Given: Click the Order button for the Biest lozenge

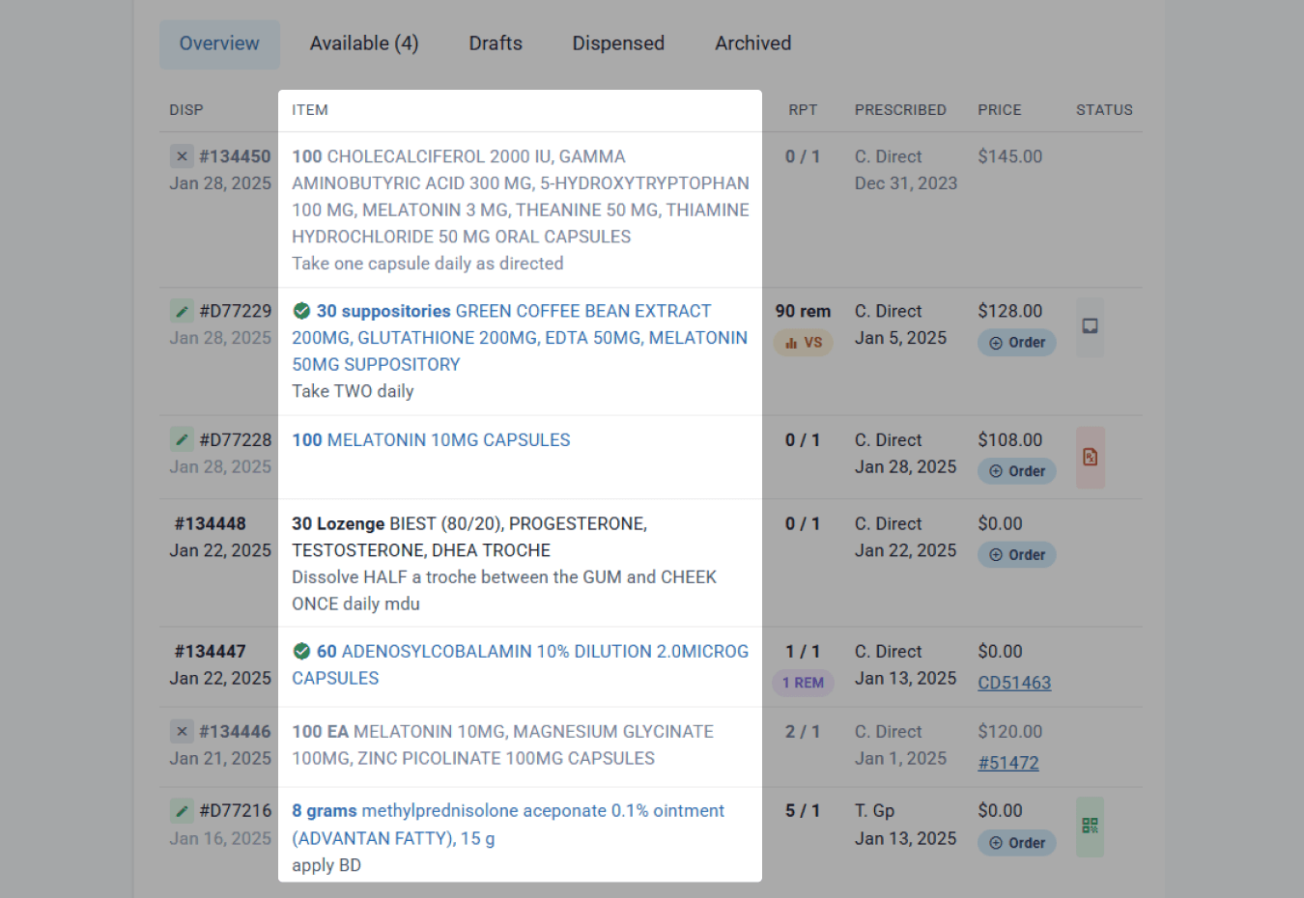Looking at the screenshot, I should tap(1017, 555).
